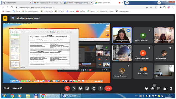Open the emoji reactions button
Screen dimensions: 176x99
[x=81, y=88]
